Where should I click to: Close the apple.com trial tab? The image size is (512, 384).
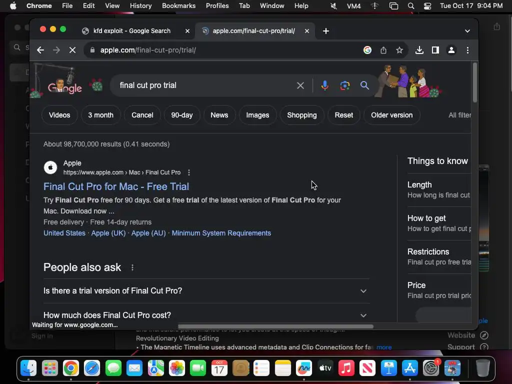[307, 31]
